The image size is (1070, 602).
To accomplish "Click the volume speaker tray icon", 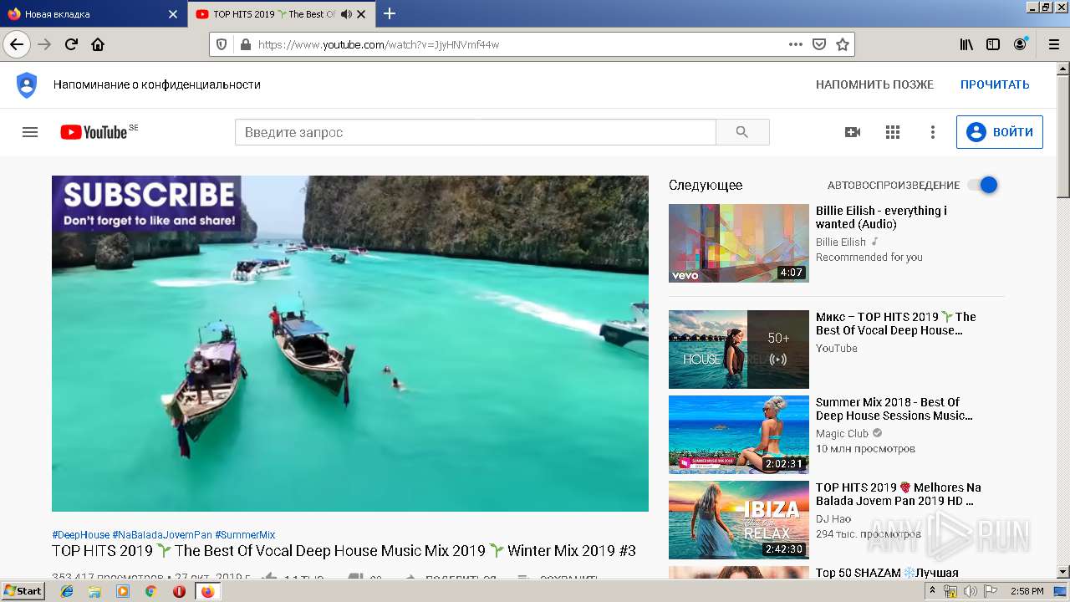I will [971, 591].
